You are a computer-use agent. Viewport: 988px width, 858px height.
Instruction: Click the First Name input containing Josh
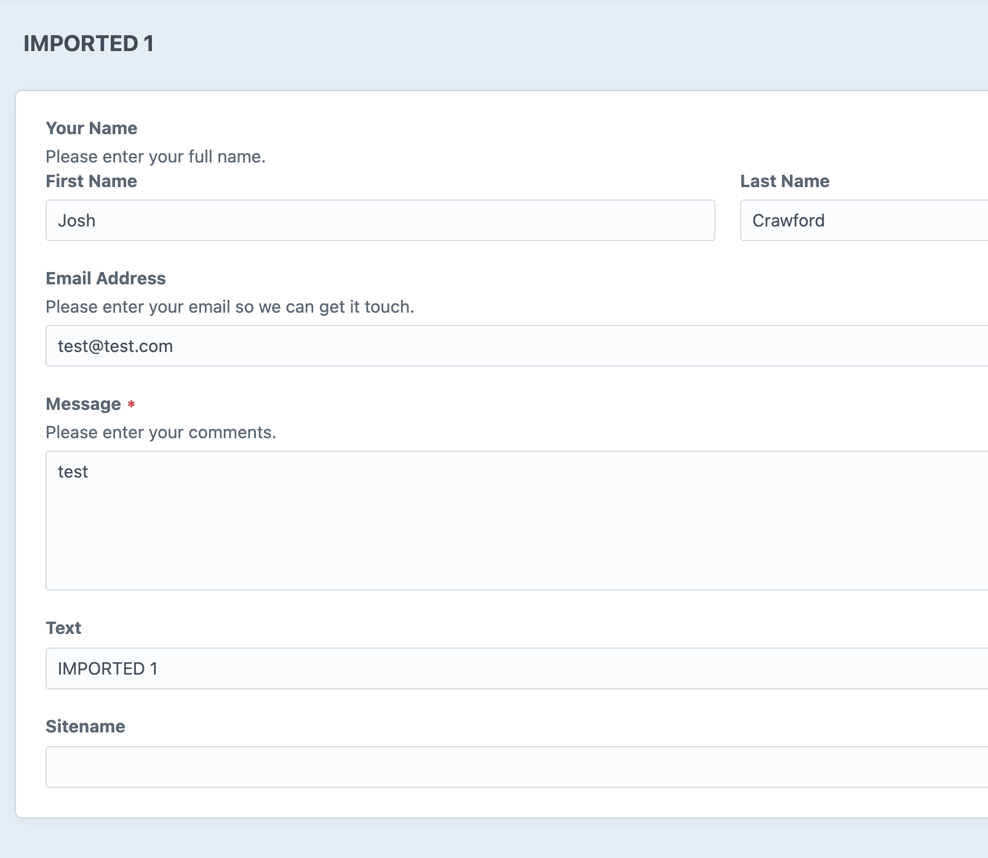pos(380,220)
